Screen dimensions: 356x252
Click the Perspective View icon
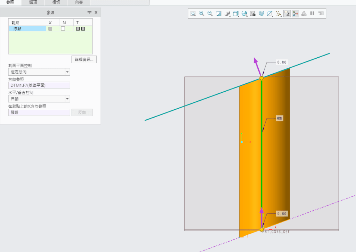point(261,14)
